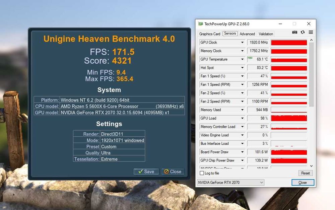Click the Reset button in GPU-Z
Viewport: 335px width, 210px height.
(x=305, y=173)
